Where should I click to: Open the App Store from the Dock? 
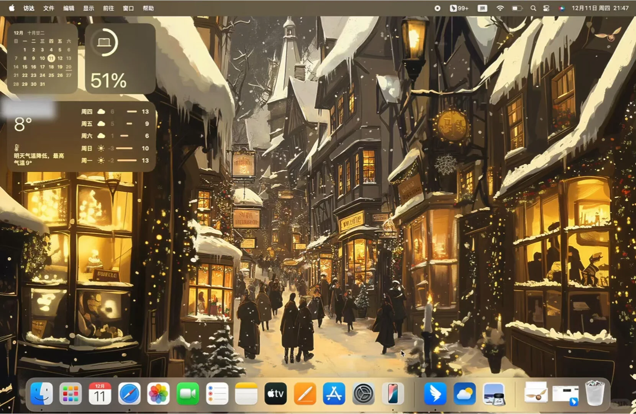pyautogui.click(x=334, y=394)
